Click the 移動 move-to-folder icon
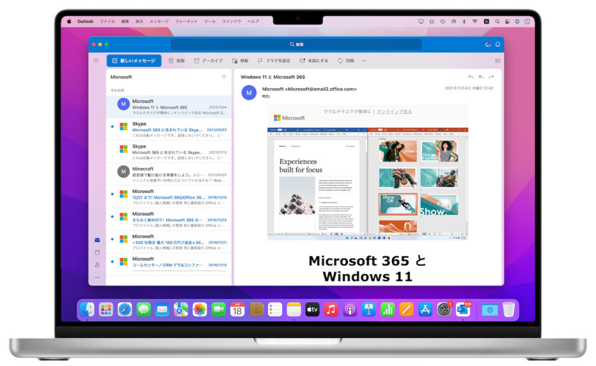 pyautogui.click(x=235, y=60)
